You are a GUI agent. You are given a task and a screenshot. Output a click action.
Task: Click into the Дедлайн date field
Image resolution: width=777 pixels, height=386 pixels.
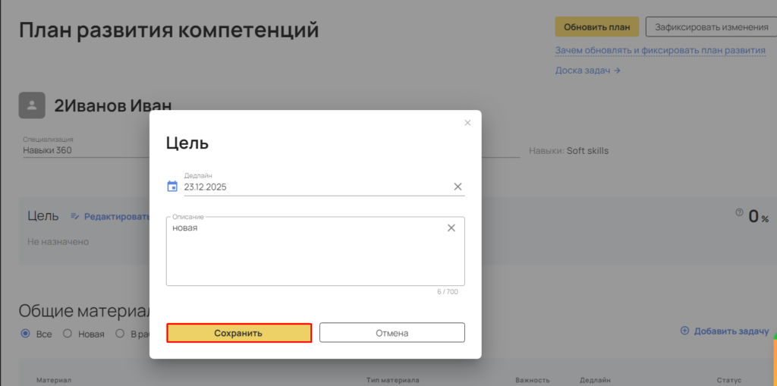pyautogui.click(x=311, y=187)
